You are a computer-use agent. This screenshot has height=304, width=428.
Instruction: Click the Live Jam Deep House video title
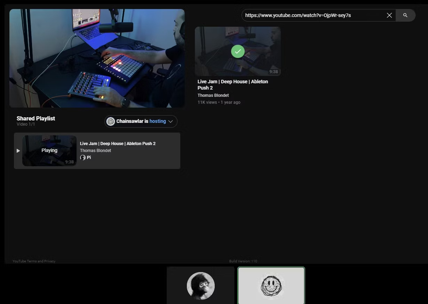click(232, 85)
